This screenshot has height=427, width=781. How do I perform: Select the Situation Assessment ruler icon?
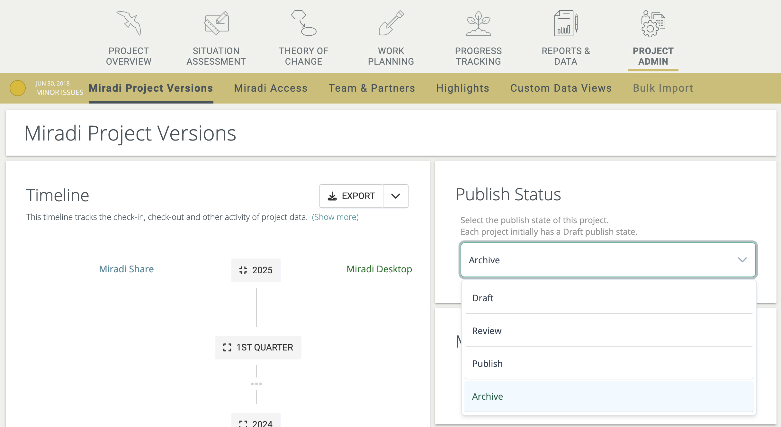pos(216,23)
